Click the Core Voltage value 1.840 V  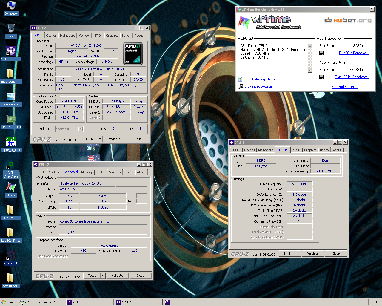pyautogui.click(x=107, y=62)
